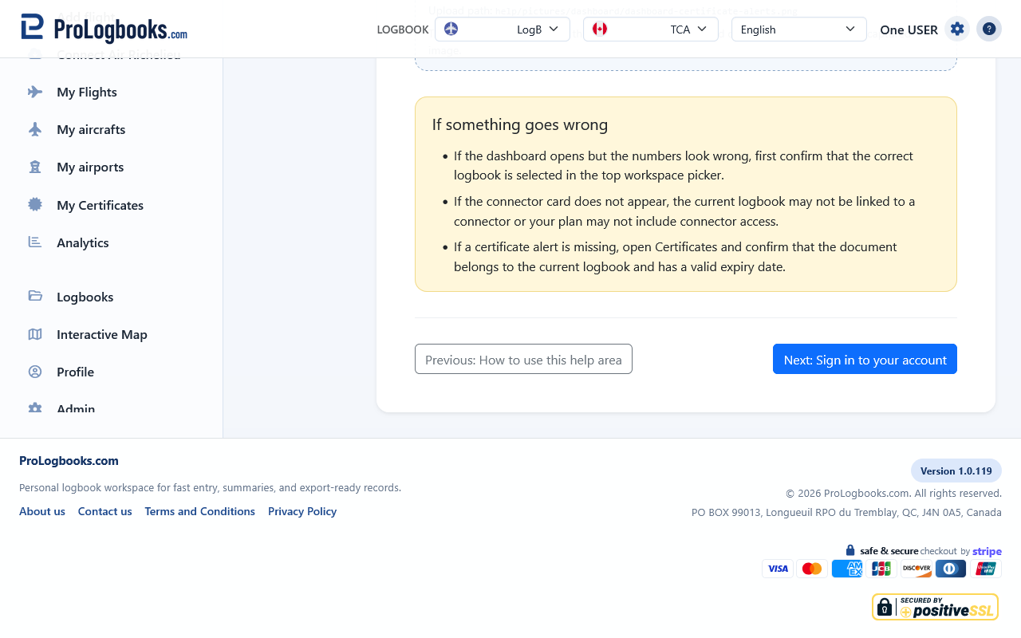
Task: Open the Contact us footer link
Action: [x=105, y=511]
